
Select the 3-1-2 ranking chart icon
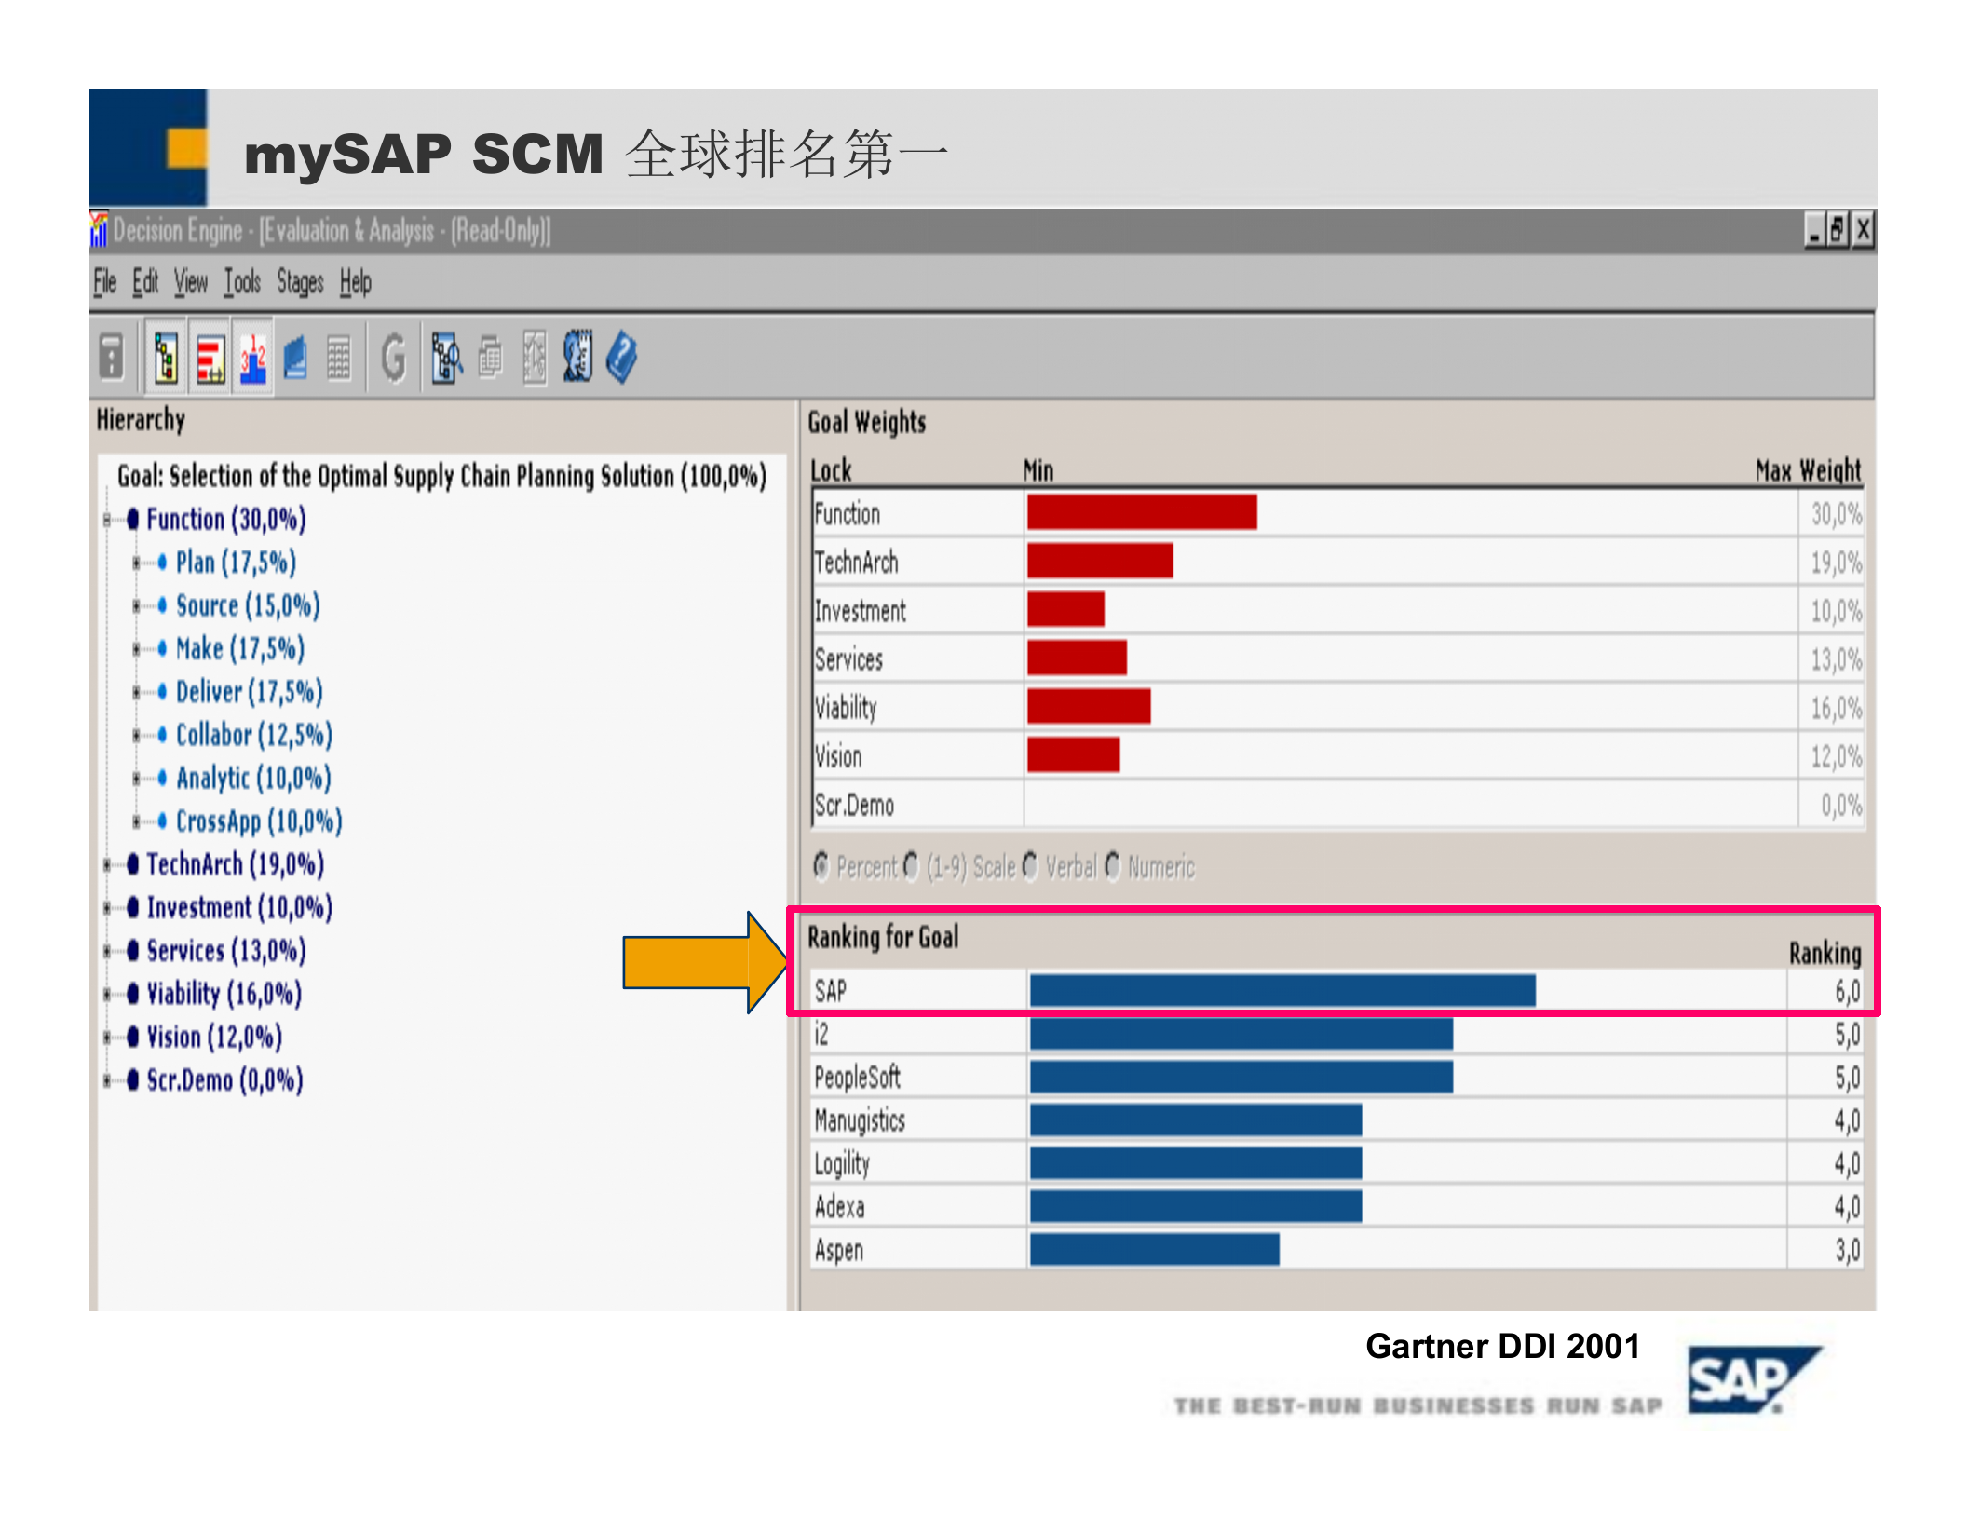(253, 359)
